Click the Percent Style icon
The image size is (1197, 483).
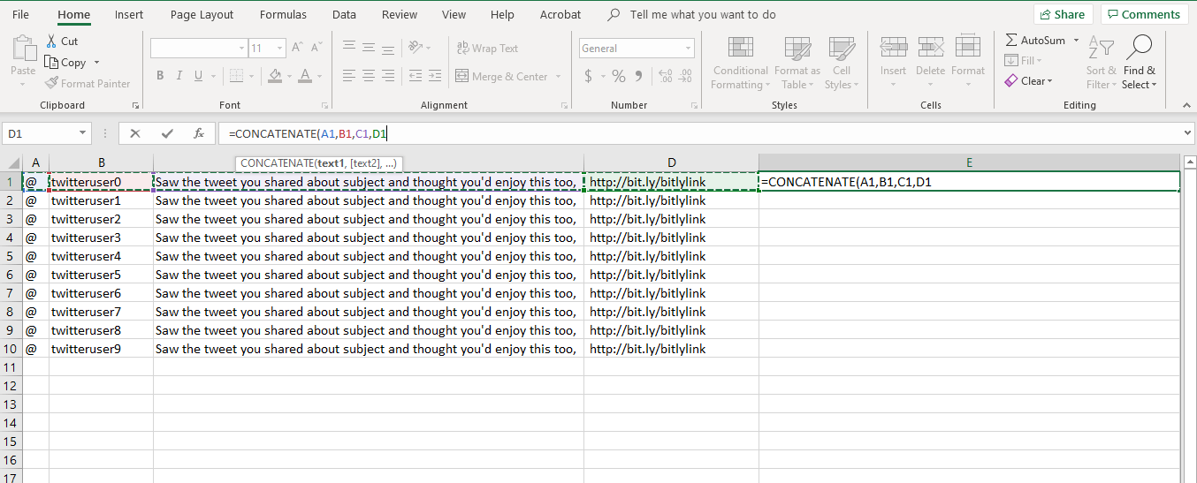point(619,77)
